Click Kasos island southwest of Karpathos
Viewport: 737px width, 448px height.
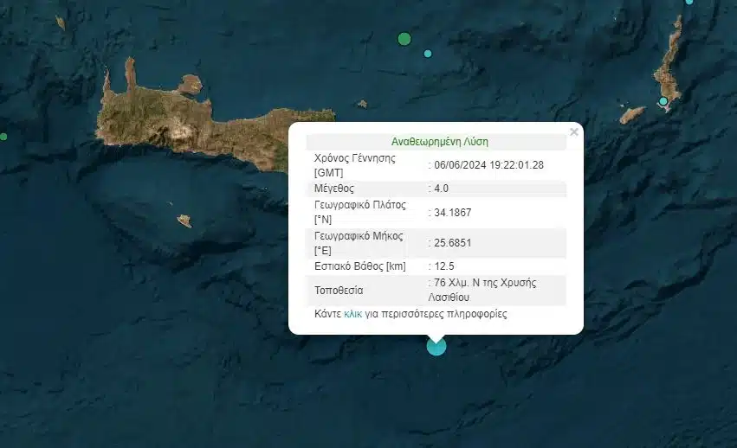[x=632, y=115]
